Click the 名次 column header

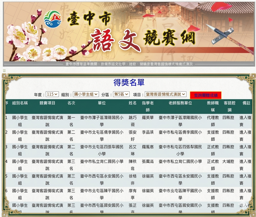71,103
